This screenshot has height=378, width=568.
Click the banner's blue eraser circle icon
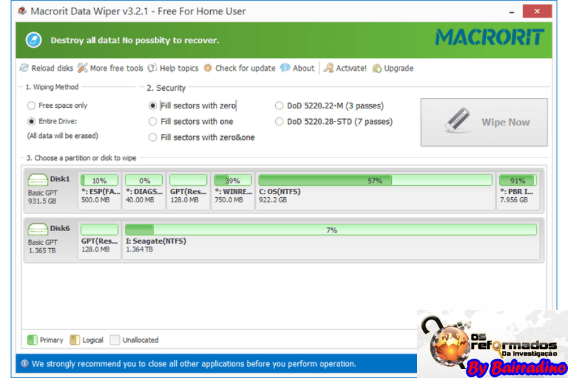(33, 40)
